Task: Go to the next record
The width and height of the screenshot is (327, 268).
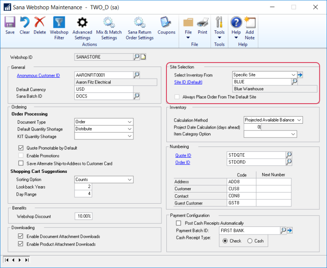Action: point(20,260)
